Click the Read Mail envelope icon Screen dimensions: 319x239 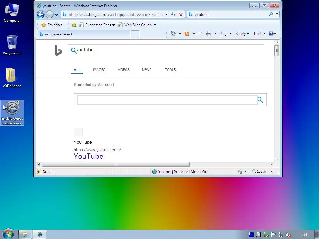pyautogui.click(x=200, y=34)
